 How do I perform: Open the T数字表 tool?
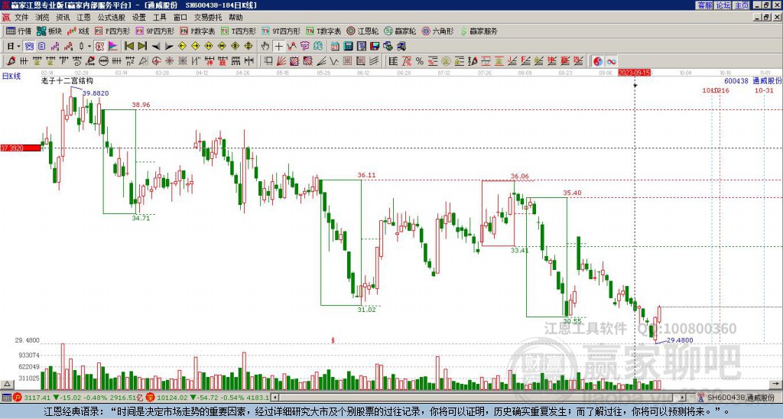323,31
